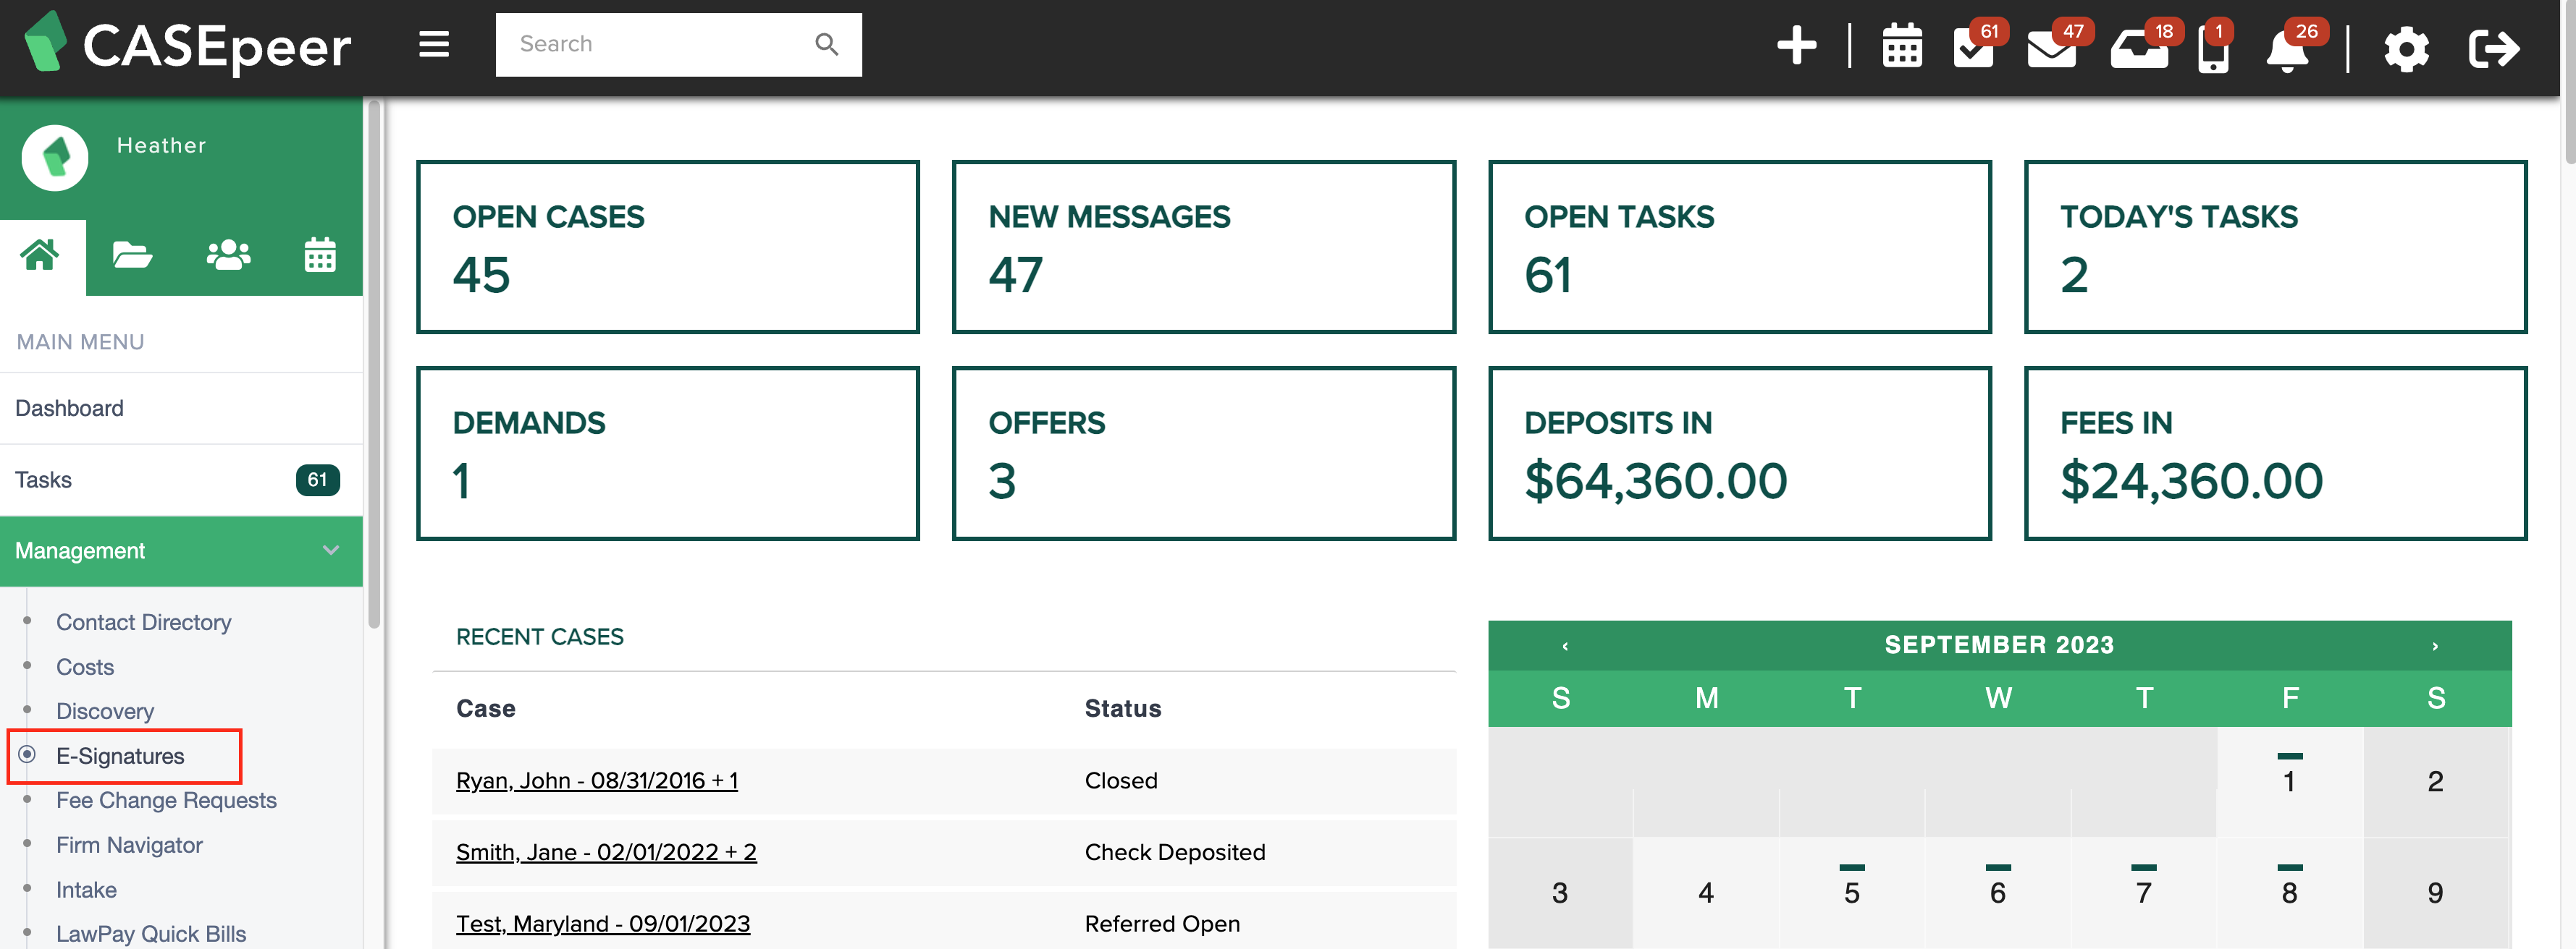Toggle the hamburger sidebar menu

[433, 44]
